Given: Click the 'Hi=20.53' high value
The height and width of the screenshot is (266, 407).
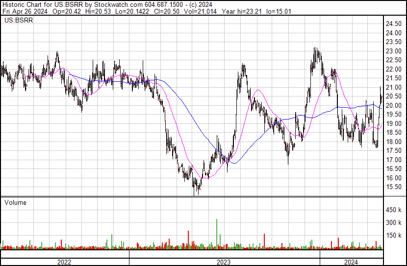Looking at the screenshot, I should [x=99, y=11].
